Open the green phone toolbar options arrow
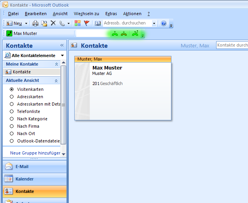The width and height of the screenshot is (248, 203). (143, 36)
